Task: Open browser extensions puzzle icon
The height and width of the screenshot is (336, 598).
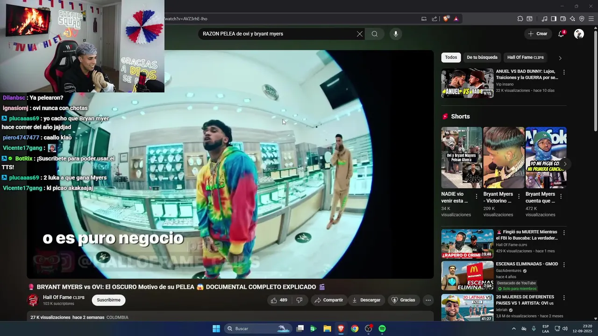Action: tap(520, 19)
